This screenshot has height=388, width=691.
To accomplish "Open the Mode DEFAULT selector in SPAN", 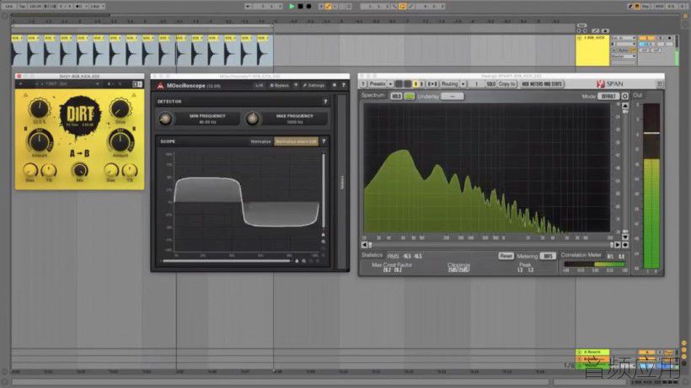I will [x=608, y=96].
